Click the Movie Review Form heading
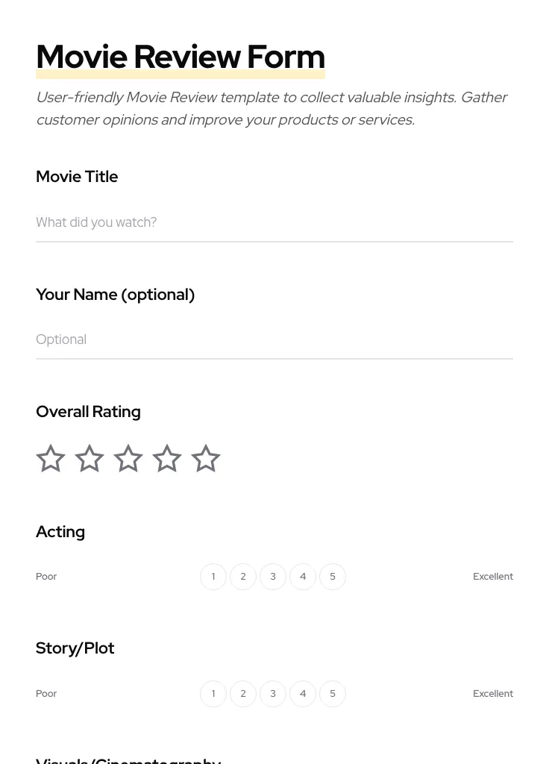The height and width of the screenshot is (764, 549). (181, 56)
